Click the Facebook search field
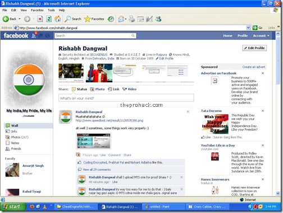 coord(93,35)
